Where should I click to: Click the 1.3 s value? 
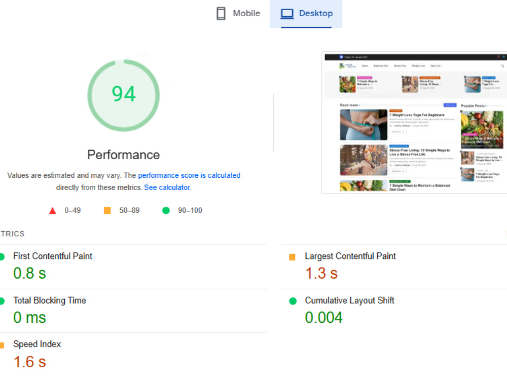(321, 274)
